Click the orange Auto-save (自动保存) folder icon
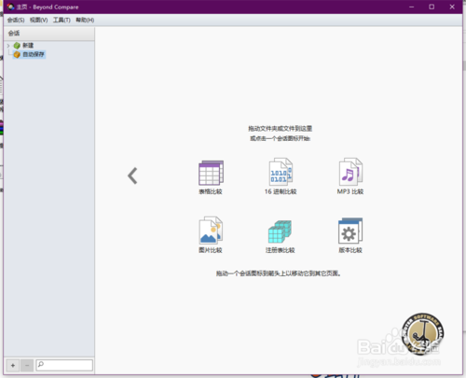The image size is (466, 378). click(17, 54)
